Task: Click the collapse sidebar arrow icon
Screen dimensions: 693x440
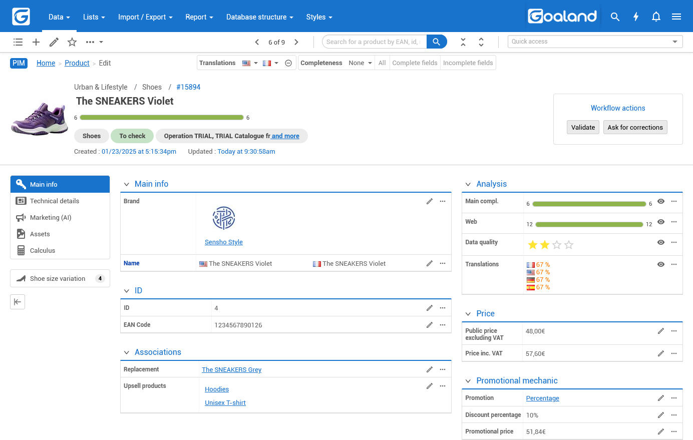Action: [18, 302]
